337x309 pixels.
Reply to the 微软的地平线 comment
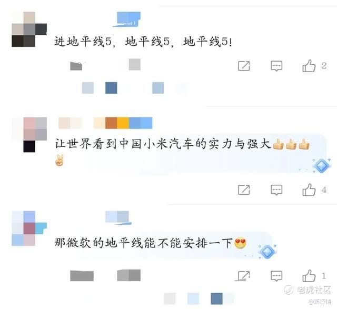click(276, 276)
